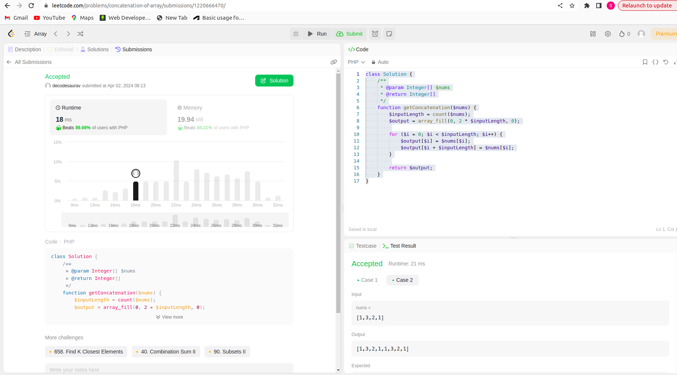Open the PHP language dropdown
Screen dimensions: 677x375
[356, 62]
